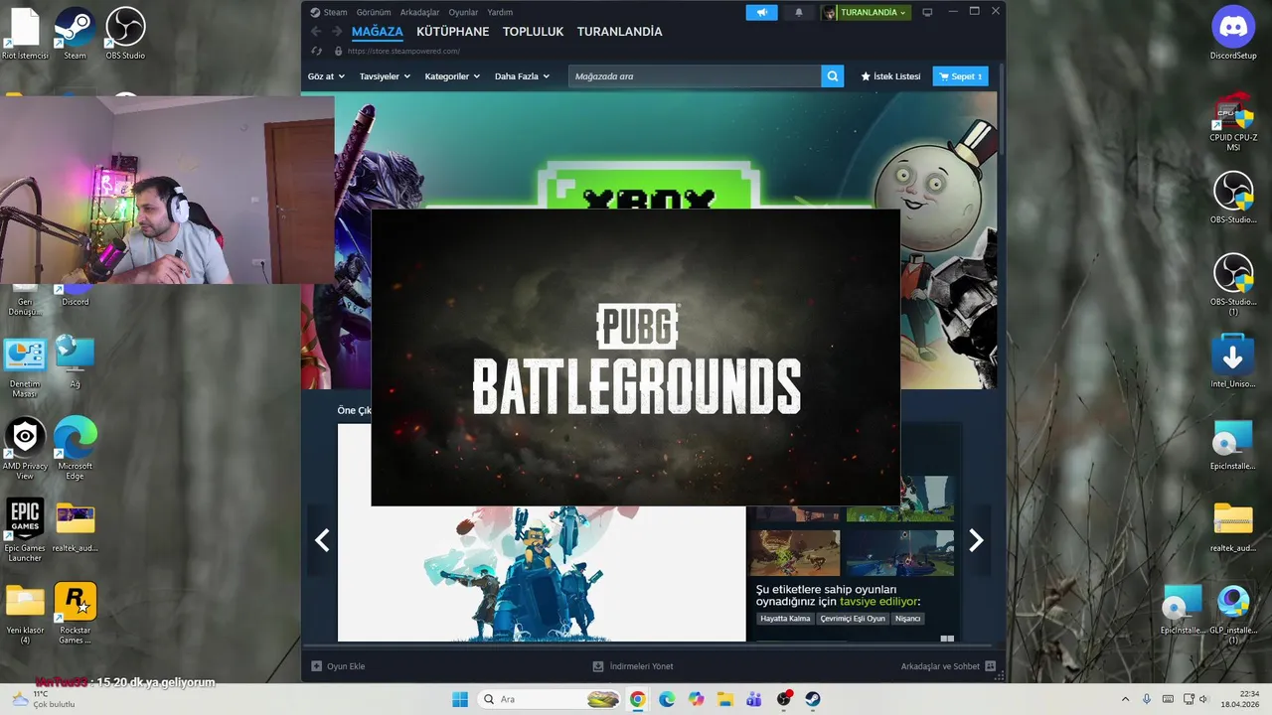1272x715 pixels.
Task: Click the store URL address
Action: point(404,51)
